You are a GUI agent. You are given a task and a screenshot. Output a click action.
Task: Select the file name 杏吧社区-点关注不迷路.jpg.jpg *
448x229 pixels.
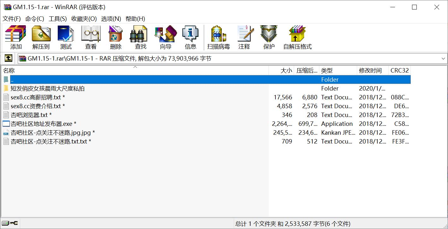53,132
